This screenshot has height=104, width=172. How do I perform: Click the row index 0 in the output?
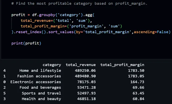point(4,82)
